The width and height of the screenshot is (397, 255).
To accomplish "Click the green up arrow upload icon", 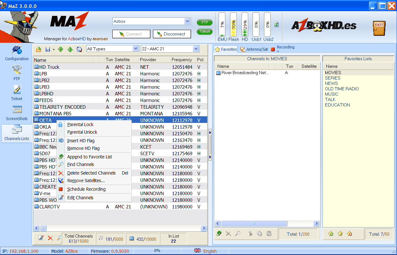I will point(70,49).
